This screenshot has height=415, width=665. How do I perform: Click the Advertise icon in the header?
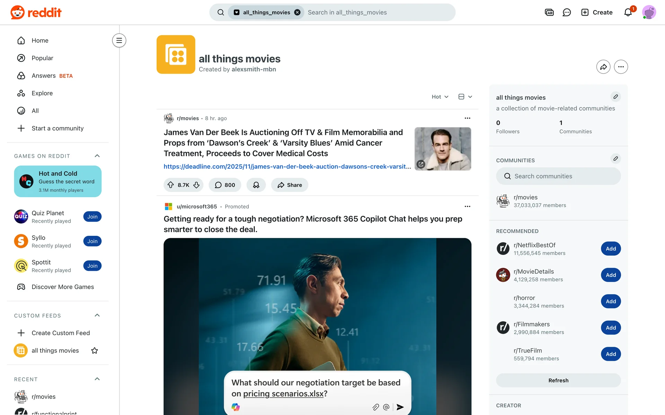[x=549, y=12]
